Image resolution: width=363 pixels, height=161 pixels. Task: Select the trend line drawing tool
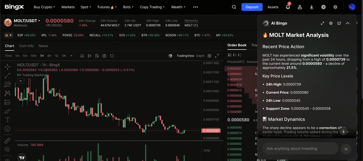(x=7, y=75)
